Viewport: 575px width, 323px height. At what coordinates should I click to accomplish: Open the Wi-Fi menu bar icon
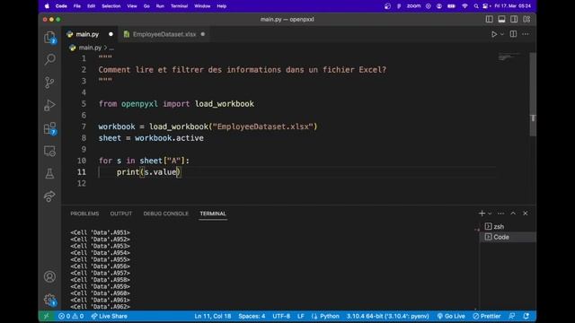pos(464,6)
